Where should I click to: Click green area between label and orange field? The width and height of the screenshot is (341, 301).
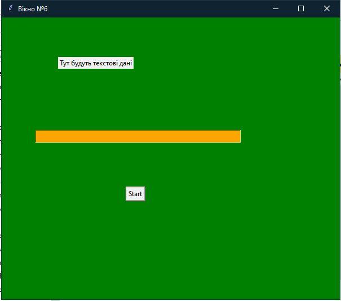click(x=113, y=99)
